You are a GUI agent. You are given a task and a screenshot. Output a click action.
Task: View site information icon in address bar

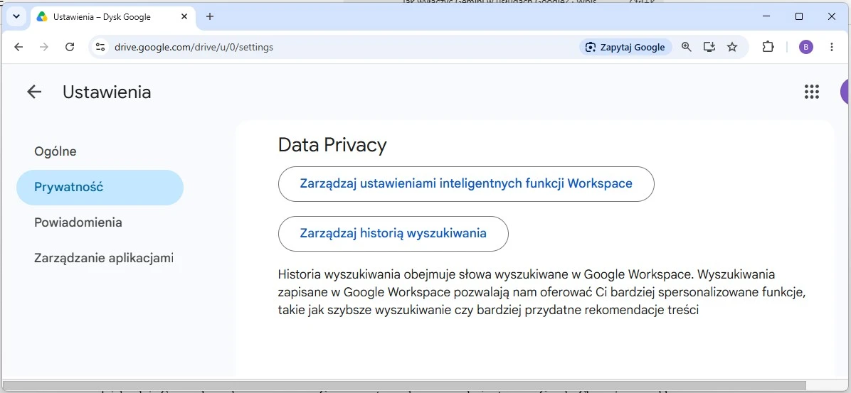[100, 47]
